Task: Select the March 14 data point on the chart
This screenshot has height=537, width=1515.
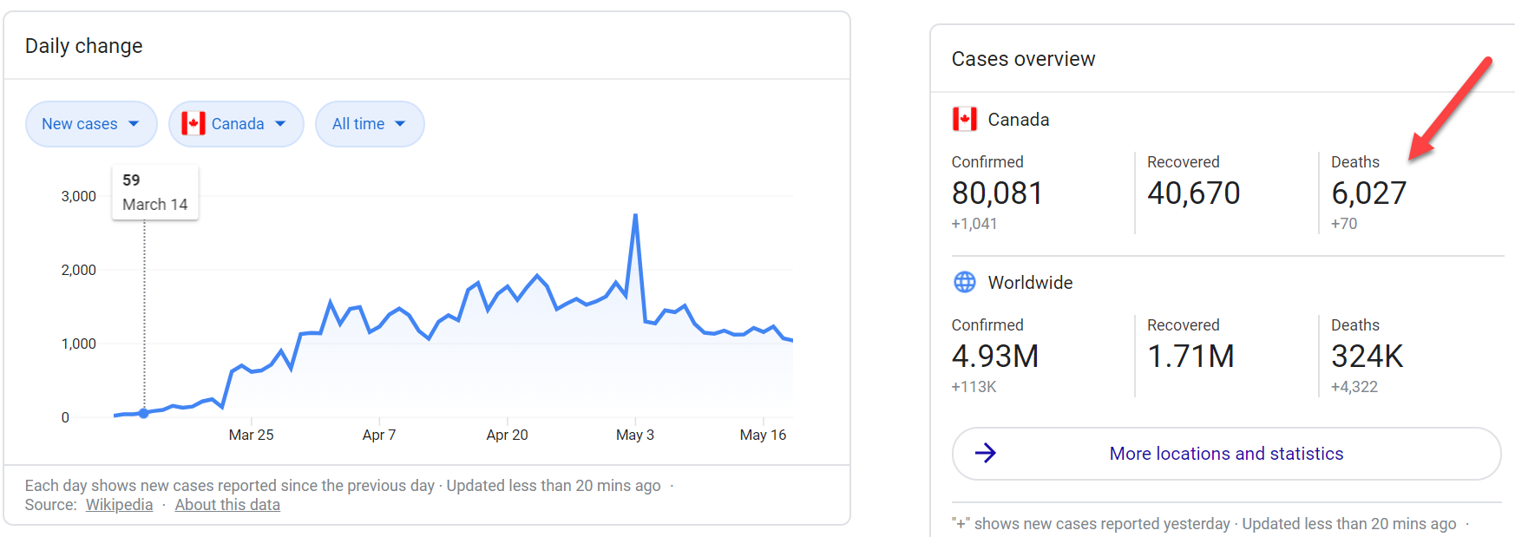Action: (x=144, y=414)
